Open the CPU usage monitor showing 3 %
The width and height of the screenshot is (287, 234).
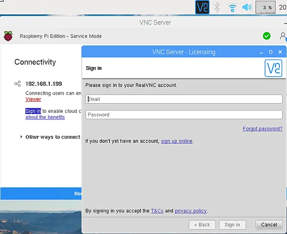point(265,7)
